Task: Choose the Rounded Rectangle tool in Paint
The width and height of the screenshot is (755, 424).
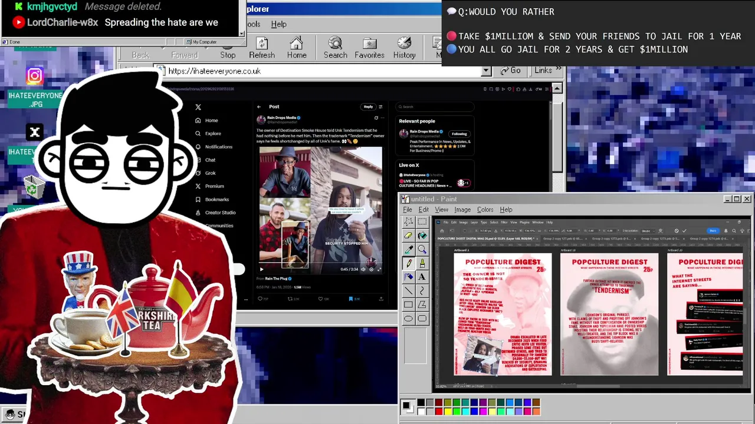Action: click(422, 319)
